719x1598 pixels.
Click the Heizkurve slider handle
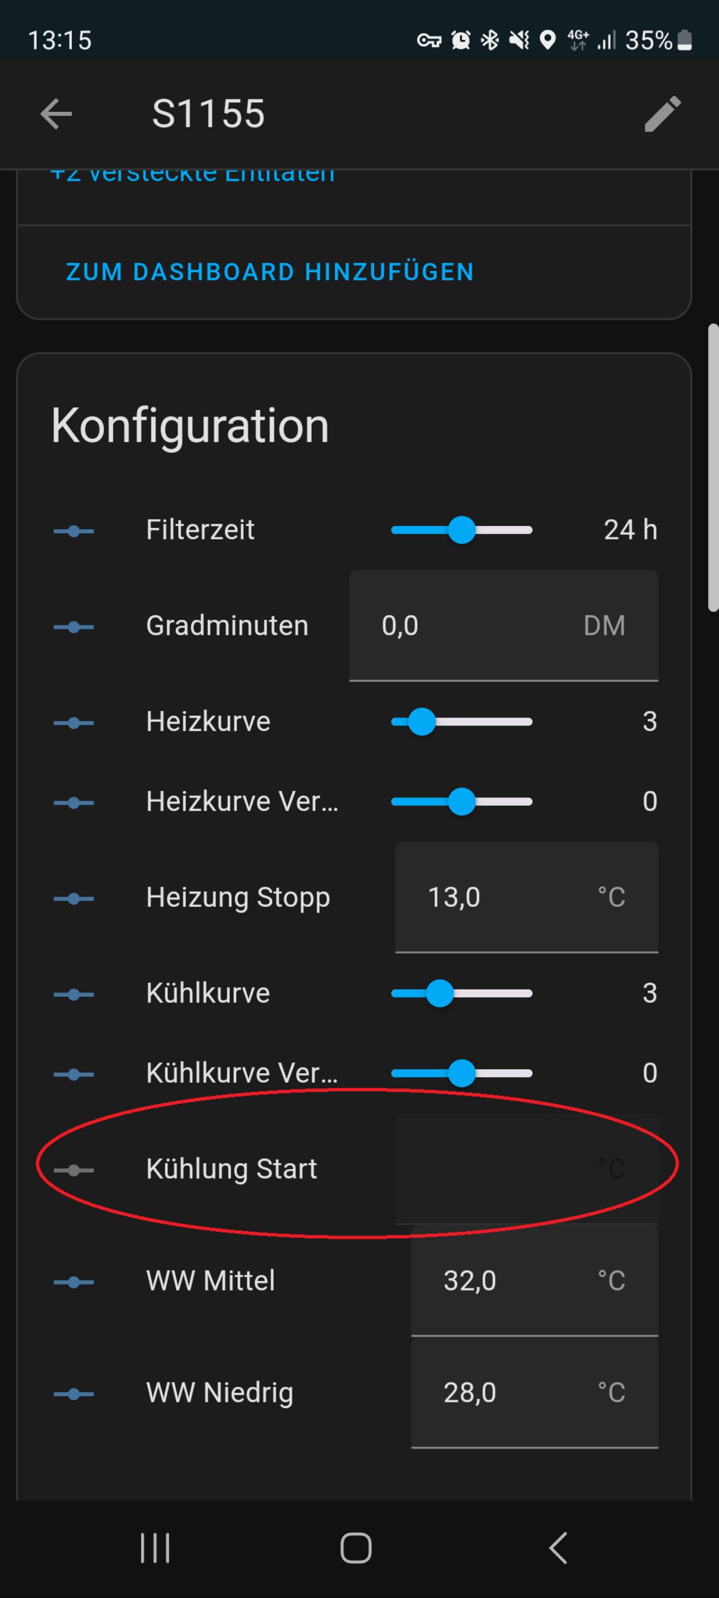point(422,721)
